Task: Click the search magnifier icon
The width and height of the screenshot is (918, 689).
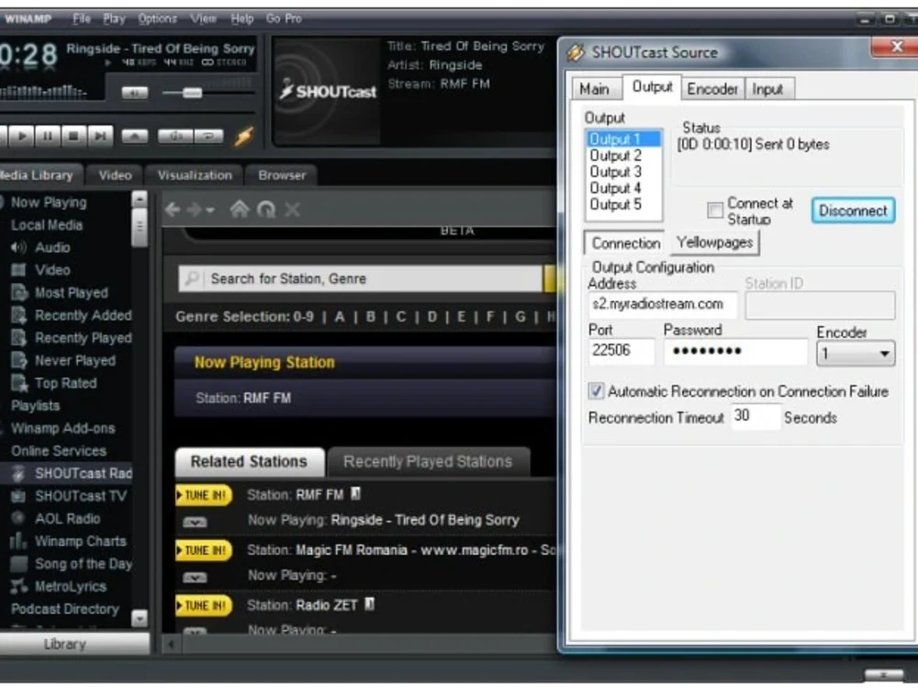Action: point(192,278)
